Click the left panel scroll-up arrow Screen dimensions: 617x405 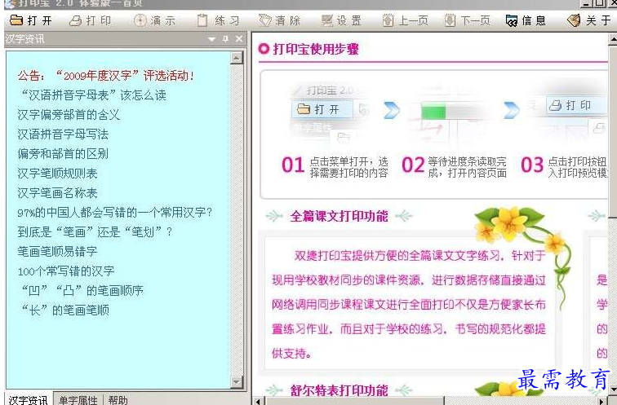coord(236,58)
